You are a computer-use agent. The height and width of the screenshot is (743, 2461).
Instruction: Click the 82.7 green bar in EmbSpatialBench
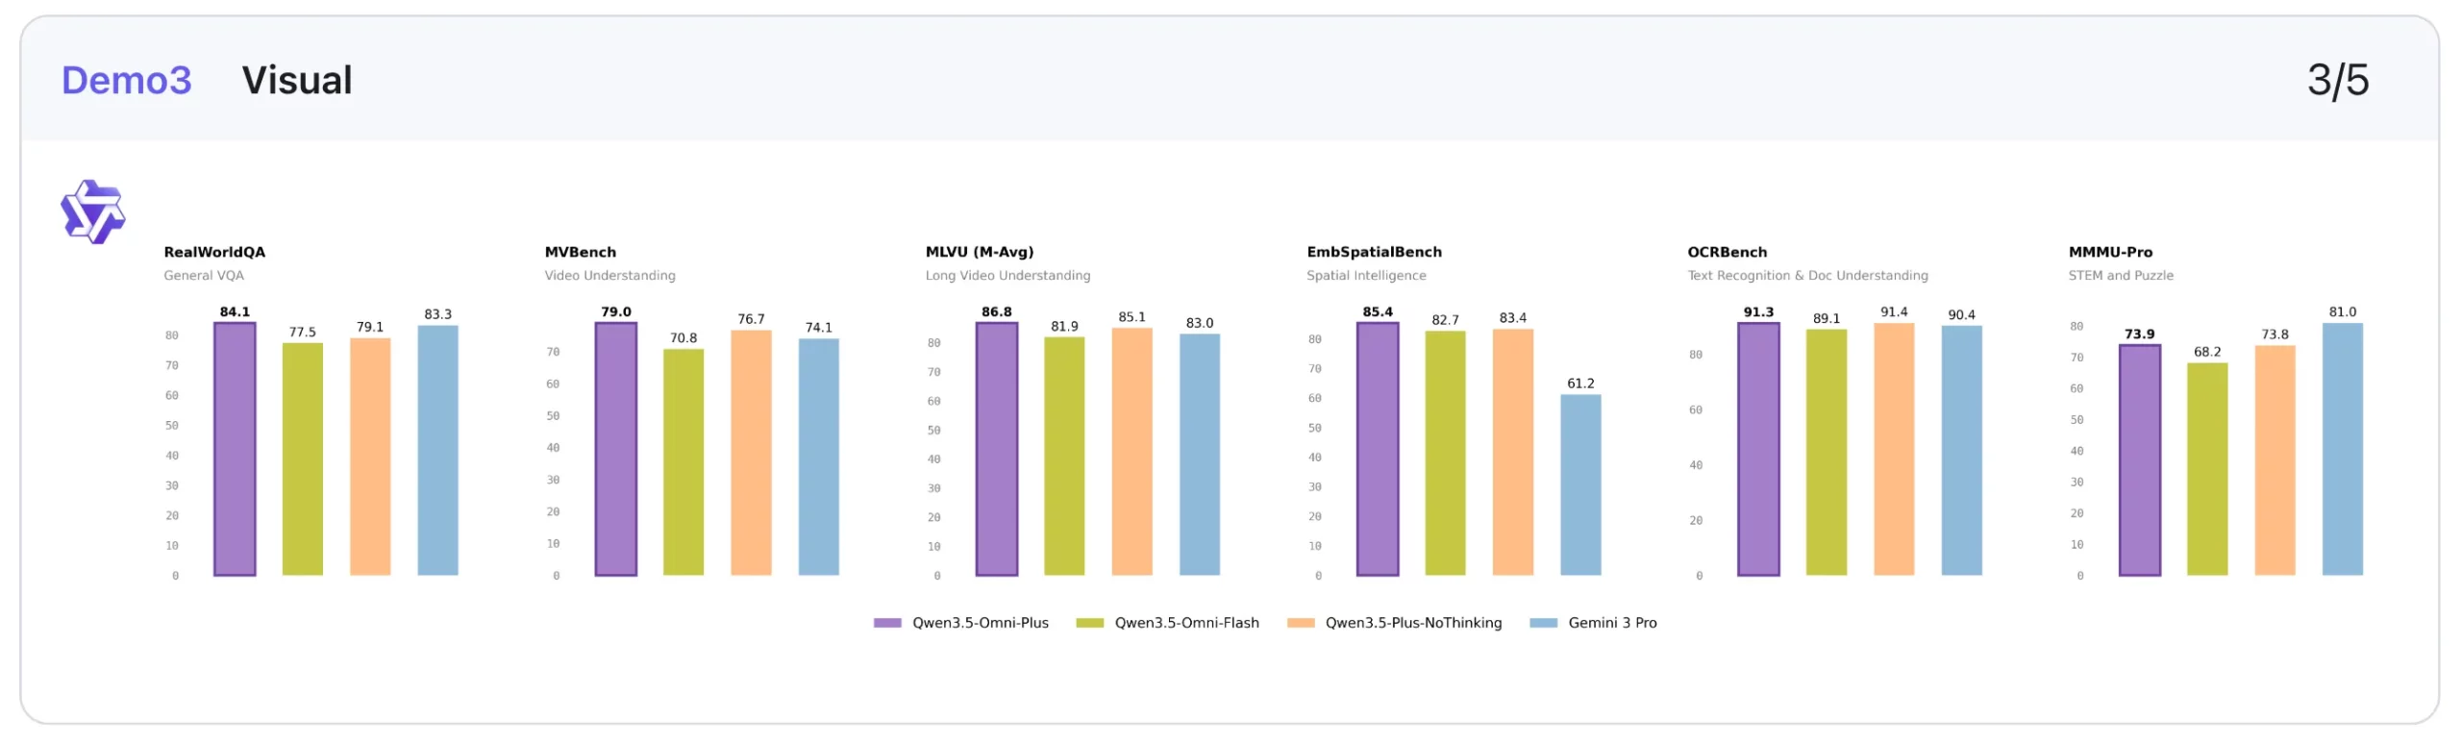(x=1446, y=454)
